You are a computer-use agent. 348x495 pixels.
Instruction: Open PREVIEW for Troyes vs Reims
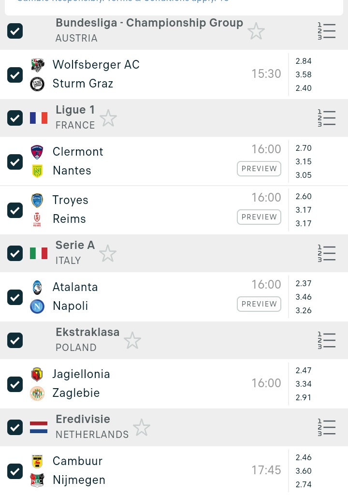point(259,217)
